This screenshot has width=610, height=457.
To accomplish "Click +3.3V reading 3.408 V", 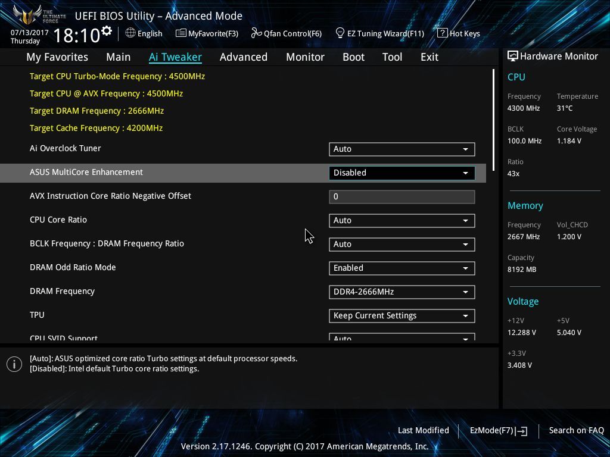I will (519, 365).
